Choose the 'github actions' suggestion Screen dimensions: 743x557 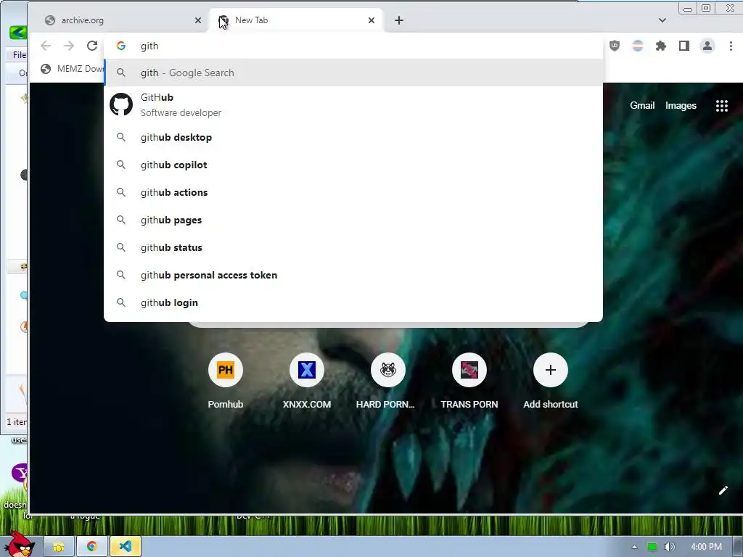(x=353, y=192)
